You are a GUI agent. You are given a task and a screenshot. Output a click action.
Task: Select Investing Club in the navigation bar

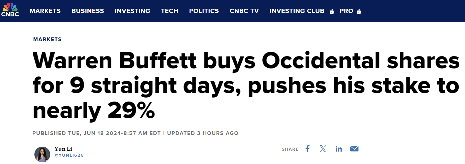pyautogui.click(x=297, y=11)
